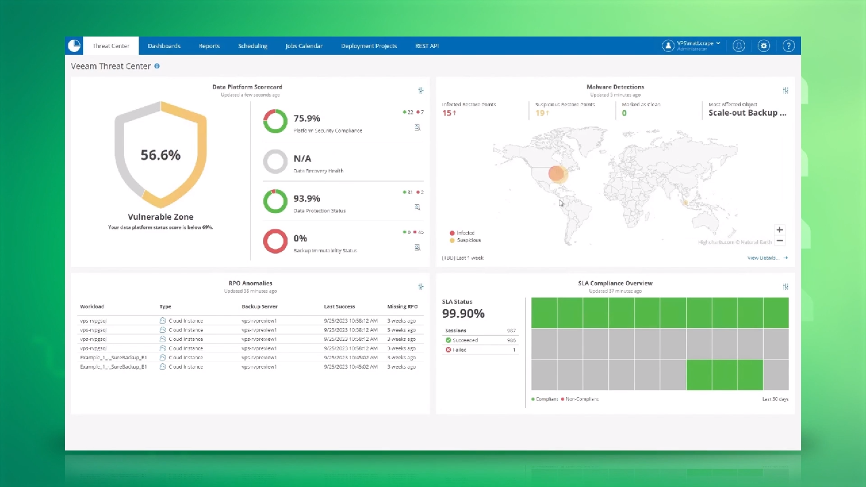
Task: Expand the VPS user account dropdown
Action: 699,45
